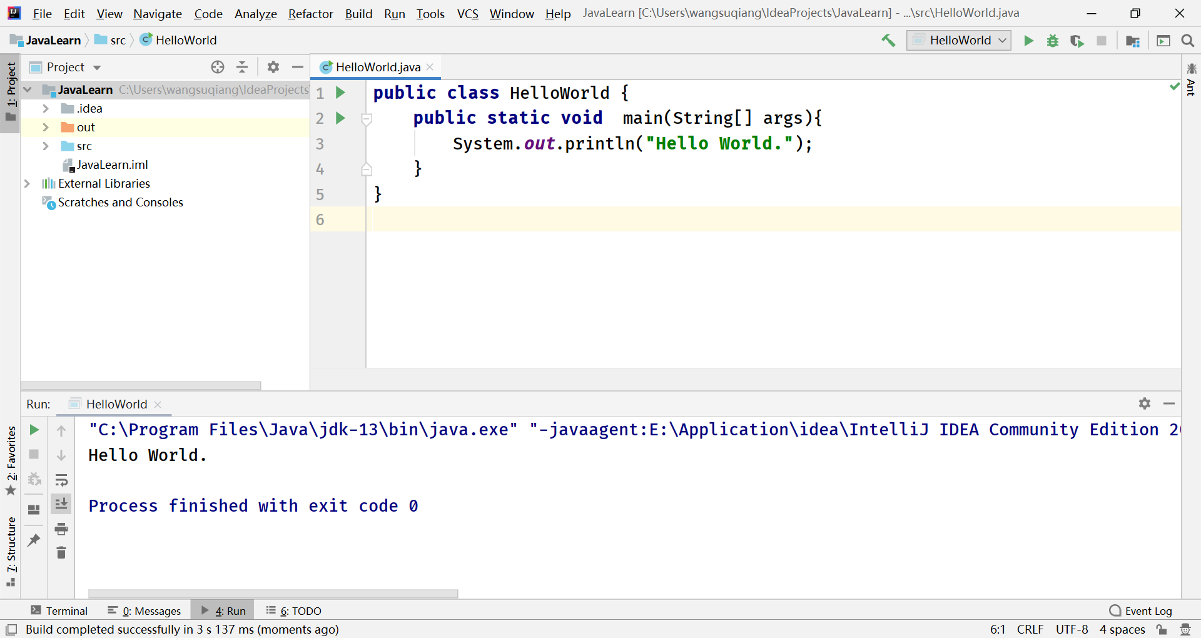Click run gutter icon on line 2
This screenshot has width=1201, height=638.
pos(340,118)
